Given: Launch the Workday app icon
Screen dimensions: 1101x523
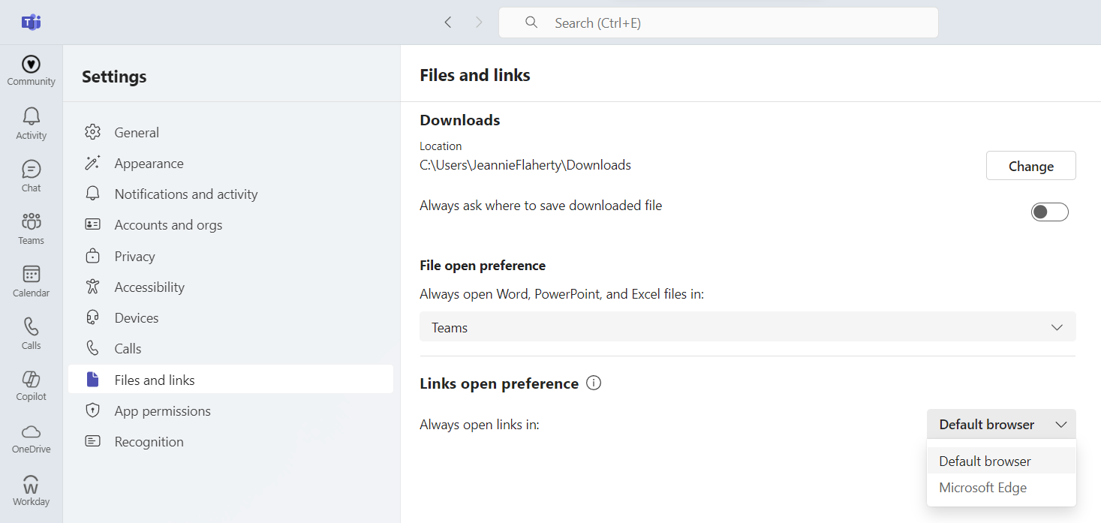Looking at the screenshot, I should (31, 490).
